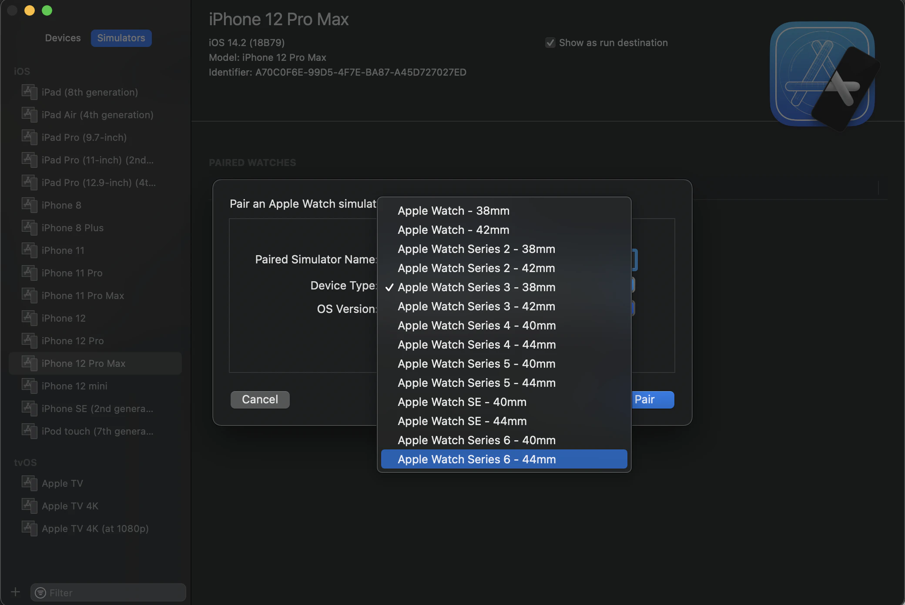905x605 pixels.
Task: Click the Filter input field
Action: click(x=108, y=593)
